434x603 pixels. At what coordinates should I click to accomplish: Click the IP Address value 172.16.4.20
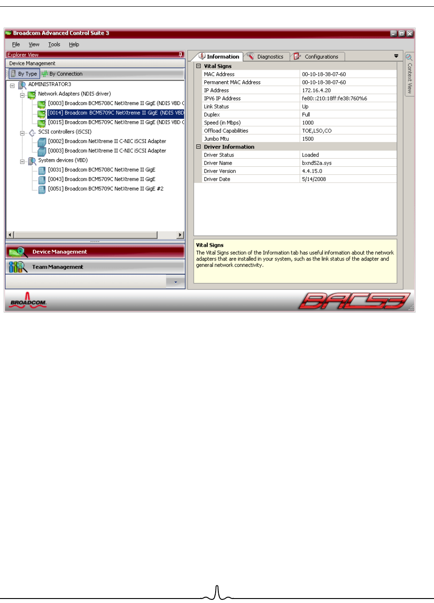click(316, 90)
